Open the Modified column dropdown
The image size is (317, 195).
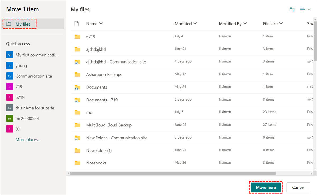tap(195, 23)
